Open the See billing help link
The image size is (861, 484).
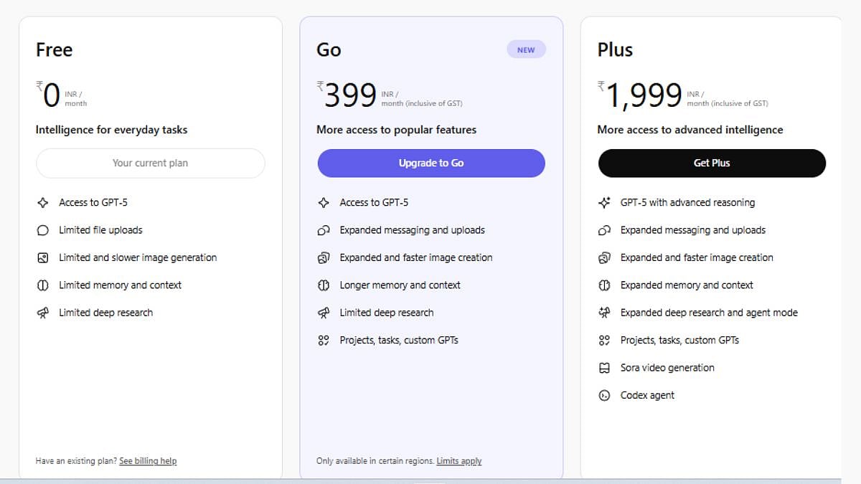click(148, 461)
